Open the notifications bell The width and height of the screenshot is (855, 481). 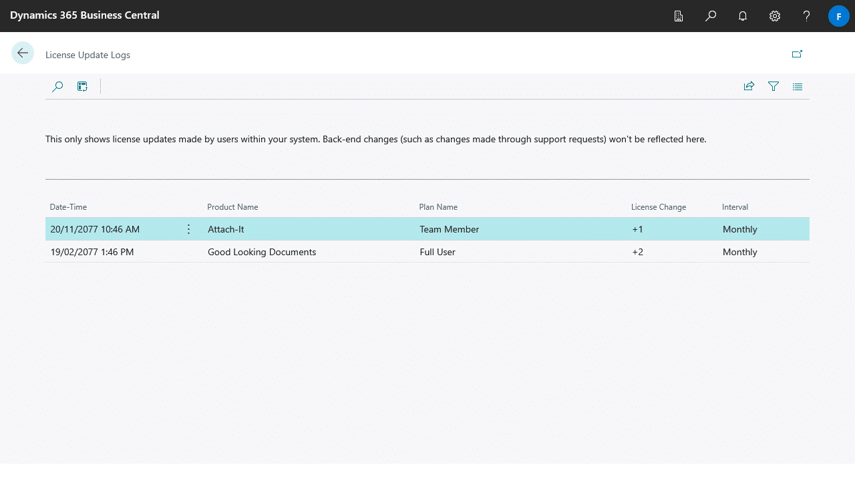(743, 16)
